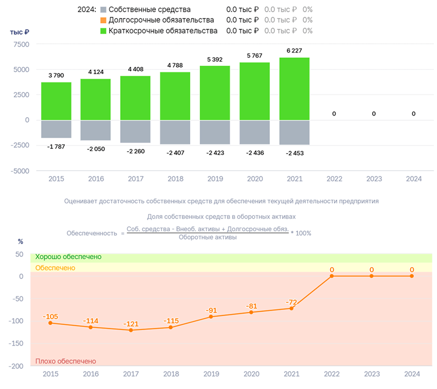Click the Хорошо обеспечено zone label
The height and width of the screenshot is (389, 437).
68,257
